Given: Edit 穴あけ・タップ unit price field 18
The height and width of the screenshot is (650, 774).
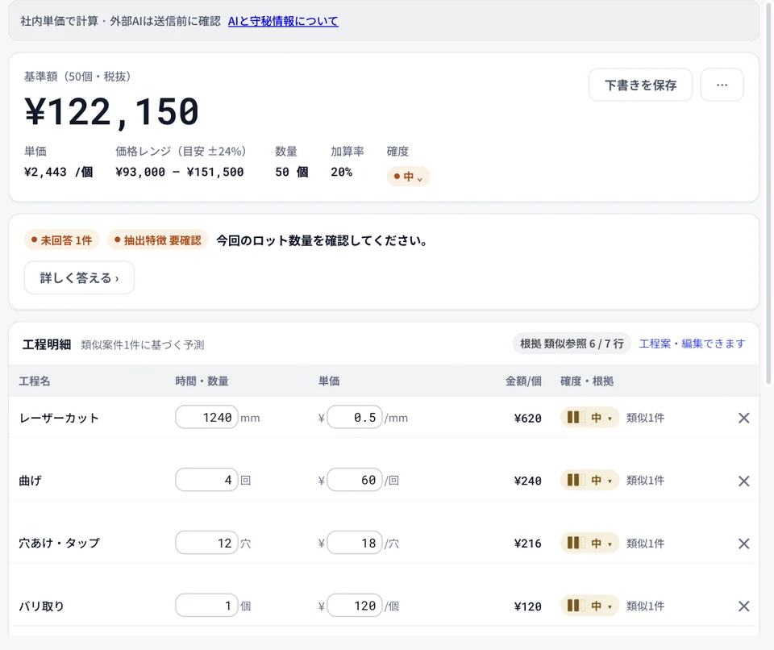Looking at the screenshot, I should [x=355, y=543].
